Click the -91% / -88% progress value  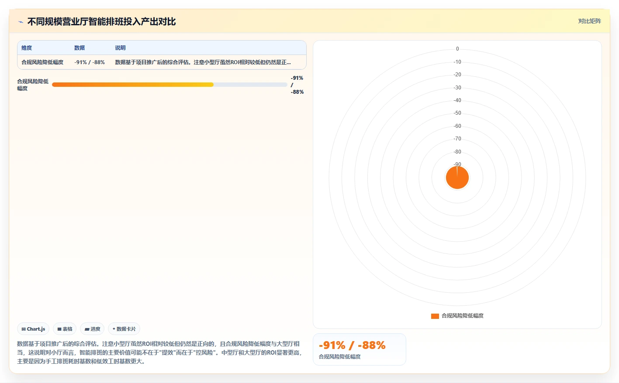click(297, 85)
